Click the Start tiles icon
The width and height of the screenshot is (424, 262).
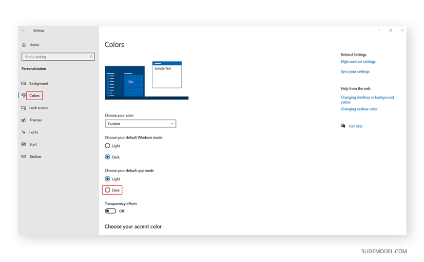point(24,144)
